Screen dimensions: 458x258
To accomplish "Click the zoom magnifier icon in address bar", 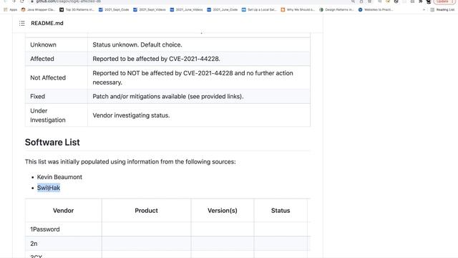I will coord(353,1).
